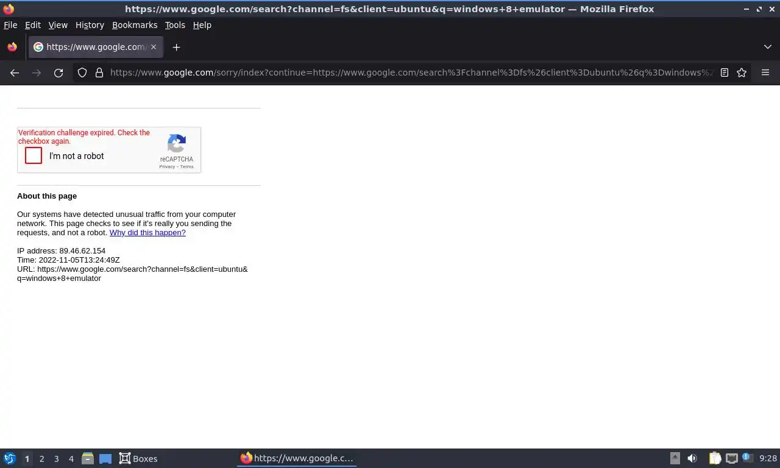Click the Firefox icon in title bar
Screen dimensions: 780x468
point(9,9)
